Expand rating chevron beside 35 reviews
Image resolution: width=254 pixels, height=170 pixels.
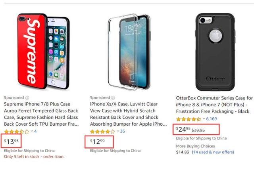click(x=117, y=131)
